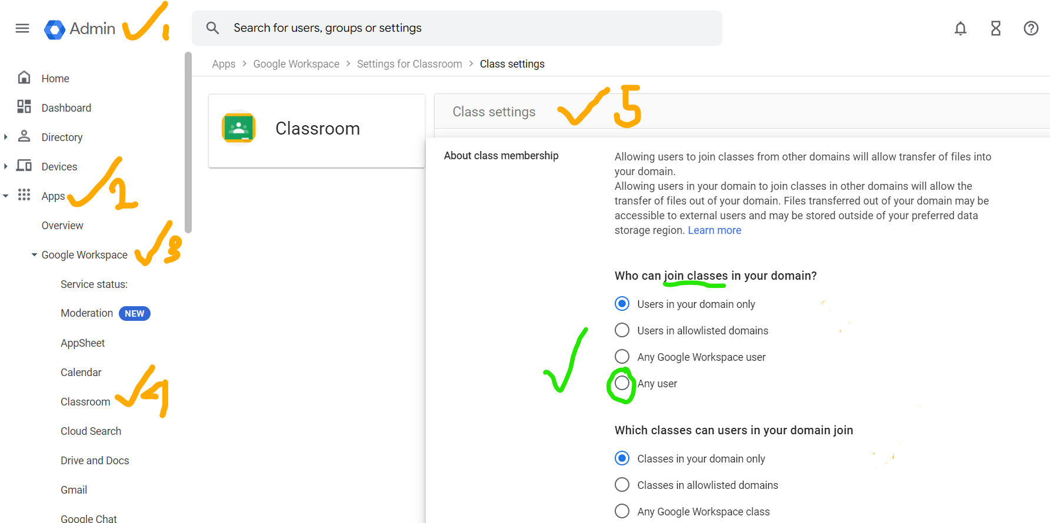Go to Apps breadcrumb

pos(224,64)
